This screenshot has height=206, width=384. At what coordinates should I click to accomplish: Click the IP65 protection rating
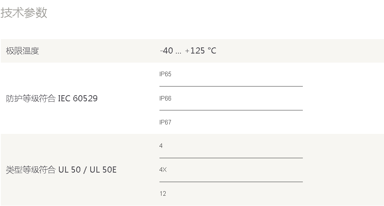pos(165,74)
